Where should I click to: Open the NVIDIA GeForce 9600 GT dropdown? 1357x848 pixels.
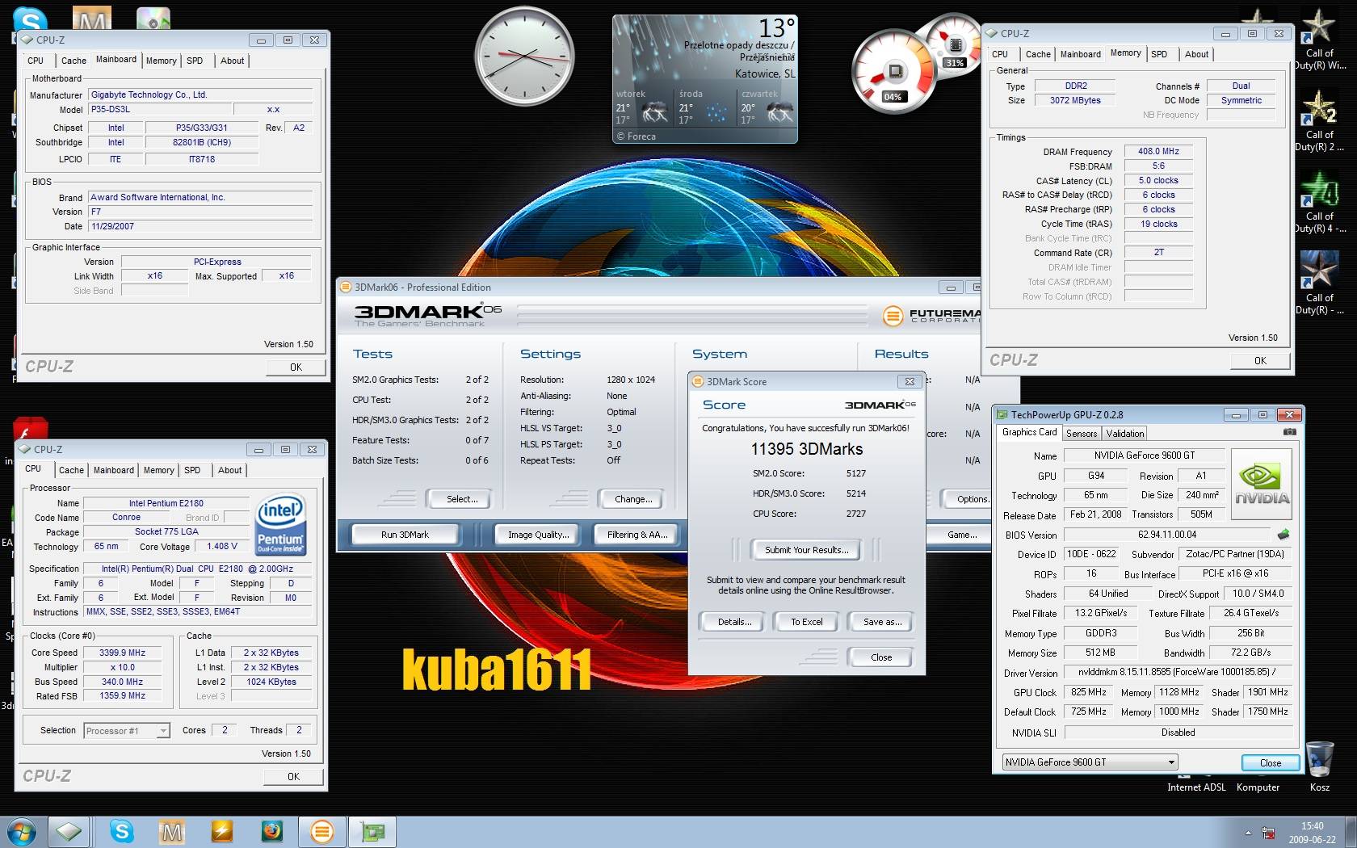[1090, 762]
